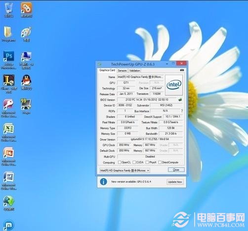This screenshot has width=248, height=231.
Task: Click the ROPs field showing 1
Action: 125,111
